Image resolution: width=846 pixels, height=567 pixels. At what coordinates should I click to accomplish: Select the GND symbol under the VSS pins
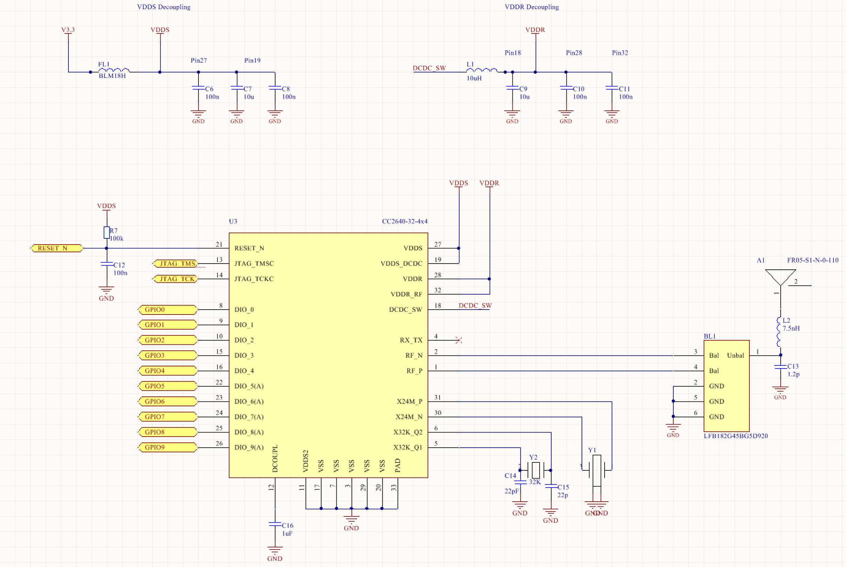pos(351,523)
